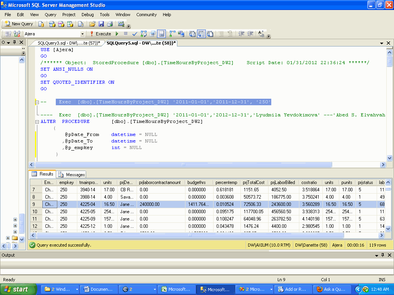Toggle Include Actual Execution Plan
The height and width of the screenshot is (295, 394).
(172, 33)
